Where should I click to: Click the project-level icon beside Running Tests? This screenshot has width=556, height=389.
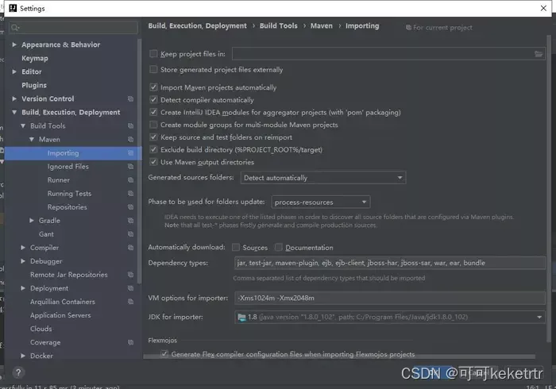pyautogui.click(x=130, y=194)
